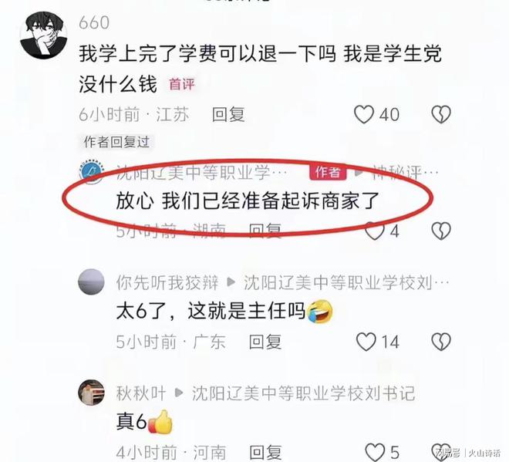509x462 pixels.
Task: Like the 真6 comment by 秋秋叶
Action: point(375,452)
